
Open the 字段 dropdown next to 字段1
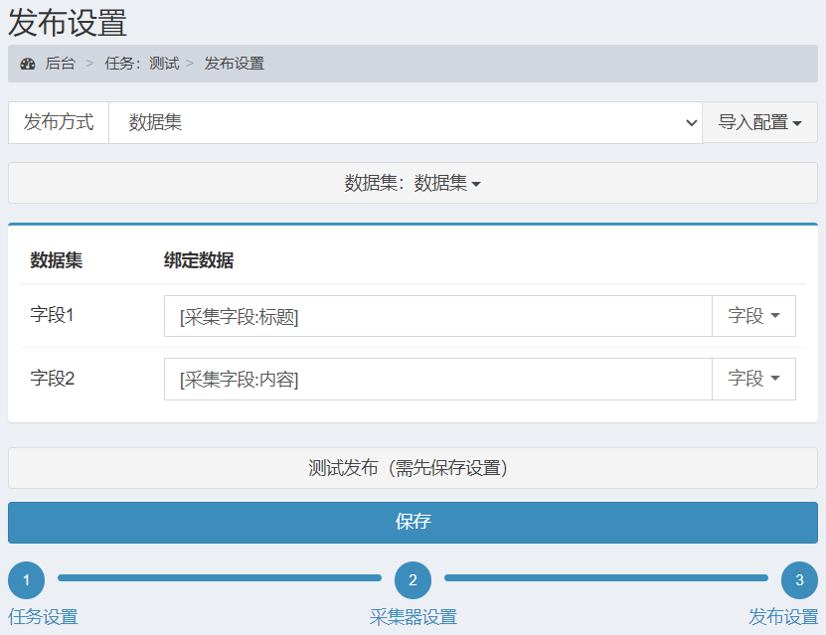click(752, 314)
